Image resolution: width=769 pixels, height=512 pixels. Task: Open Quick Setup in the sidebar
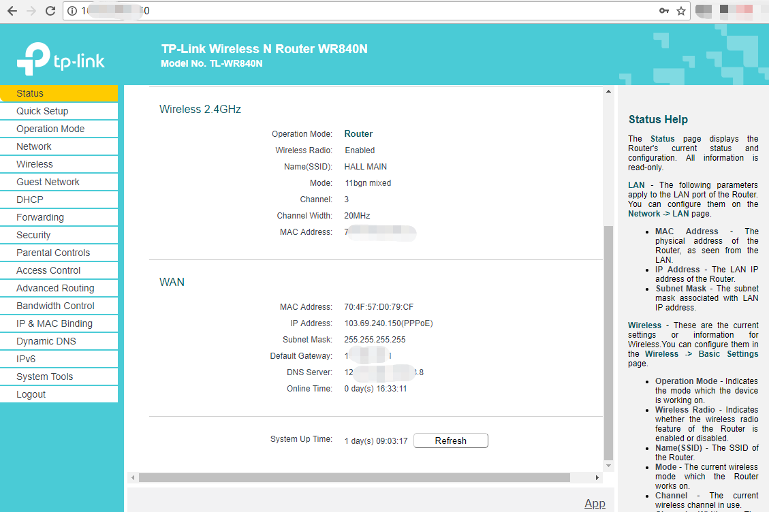tap(59, 112)
